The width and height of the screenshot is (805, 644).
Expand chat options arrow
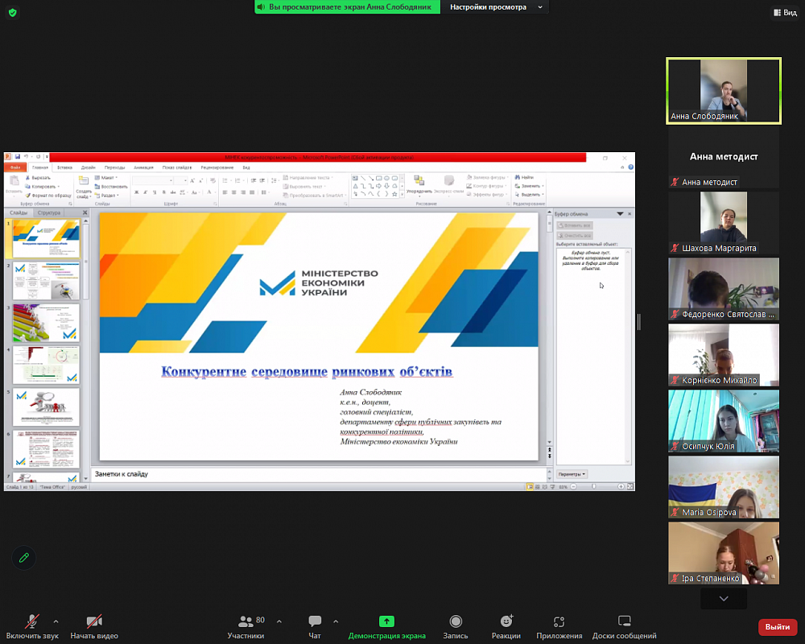coord(336,621)
